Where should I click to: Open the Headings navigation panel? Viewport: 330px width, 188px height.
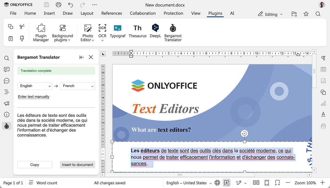(7, 92)
